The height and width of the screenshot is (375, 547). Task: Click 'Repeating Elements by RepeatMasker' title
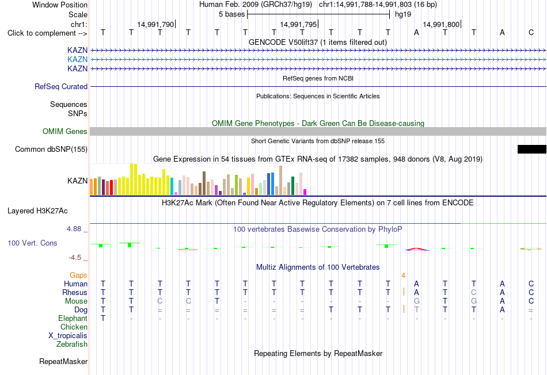click(318, 353)
